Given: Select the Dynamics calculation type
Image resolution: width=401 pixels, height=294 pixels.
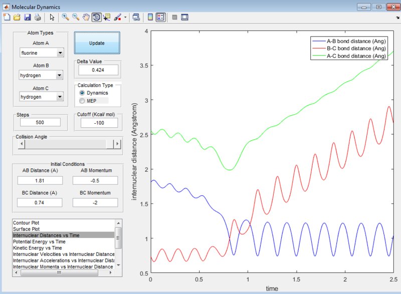Looking at the screenshot, I should tap(83, 93).
